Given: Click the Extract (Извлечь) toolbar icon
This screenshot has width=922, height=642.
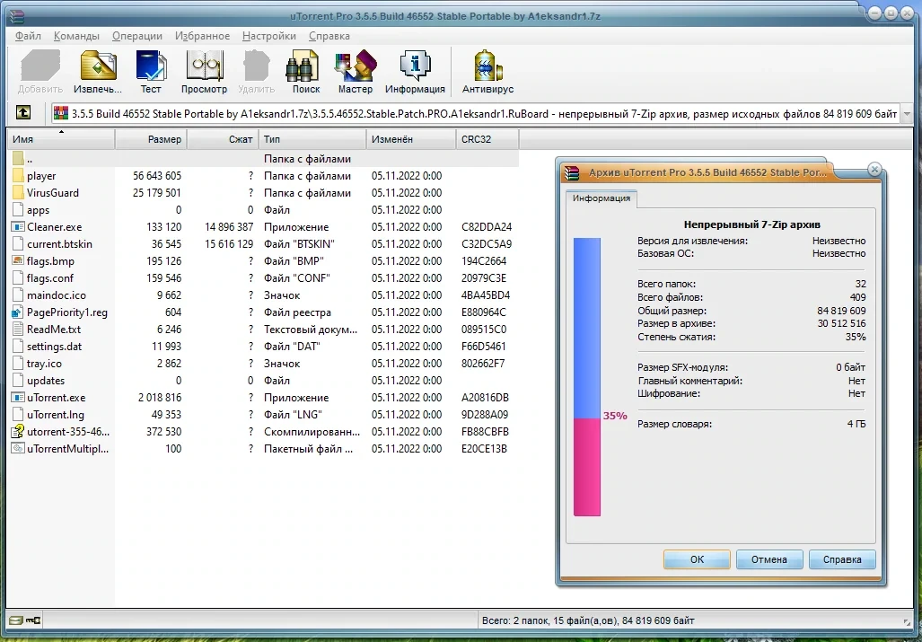Looking at the screenshot, I should coord(98,66).
